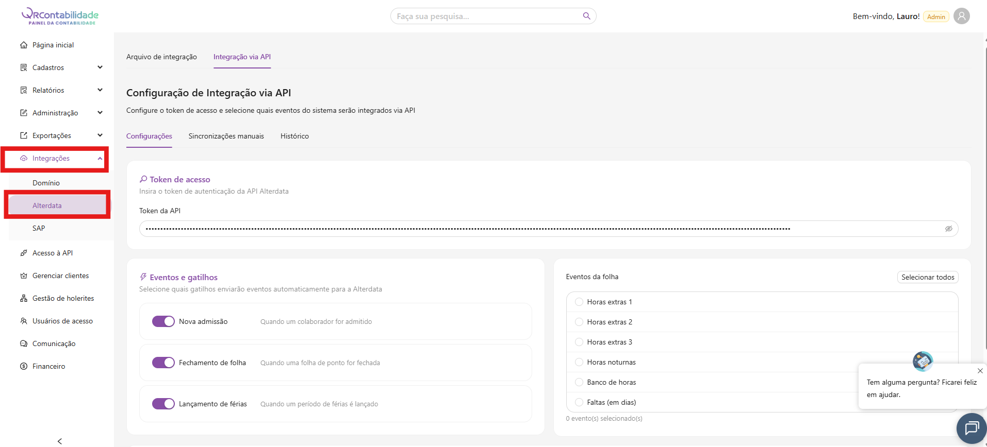Close the chat help popup
987x447 pixels.
(x=980, y=371)
